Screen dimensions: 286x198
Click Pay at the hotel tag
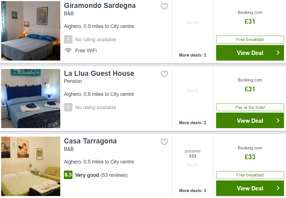pyautogui.click(x=250, y=107)
